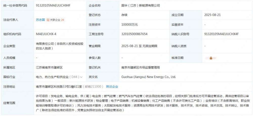The width and height of the screenshot is (253, 116).
Task: Click 营业期限 value 2025-08-21 至 无固定期限
Action: [x=139, y=46]
